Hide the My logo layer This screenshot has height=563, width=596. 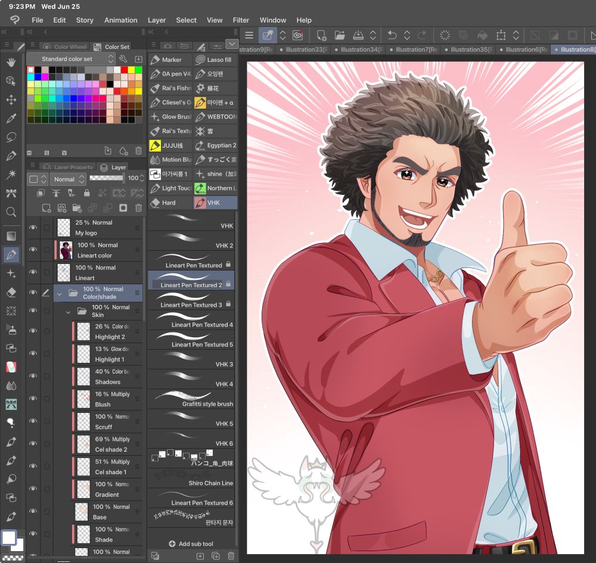coord(33,228)
